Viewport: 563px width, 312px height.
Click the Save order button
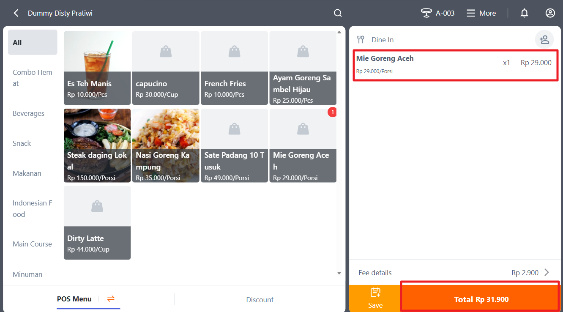(x=375, y=298)
